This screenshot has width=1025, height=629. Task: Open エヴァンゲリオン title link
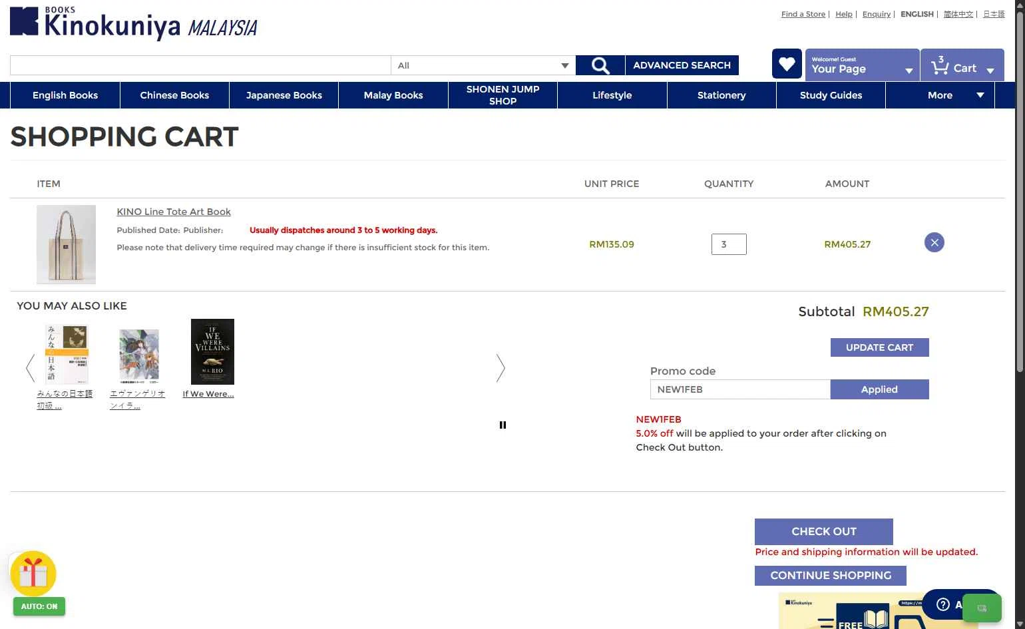138,399
